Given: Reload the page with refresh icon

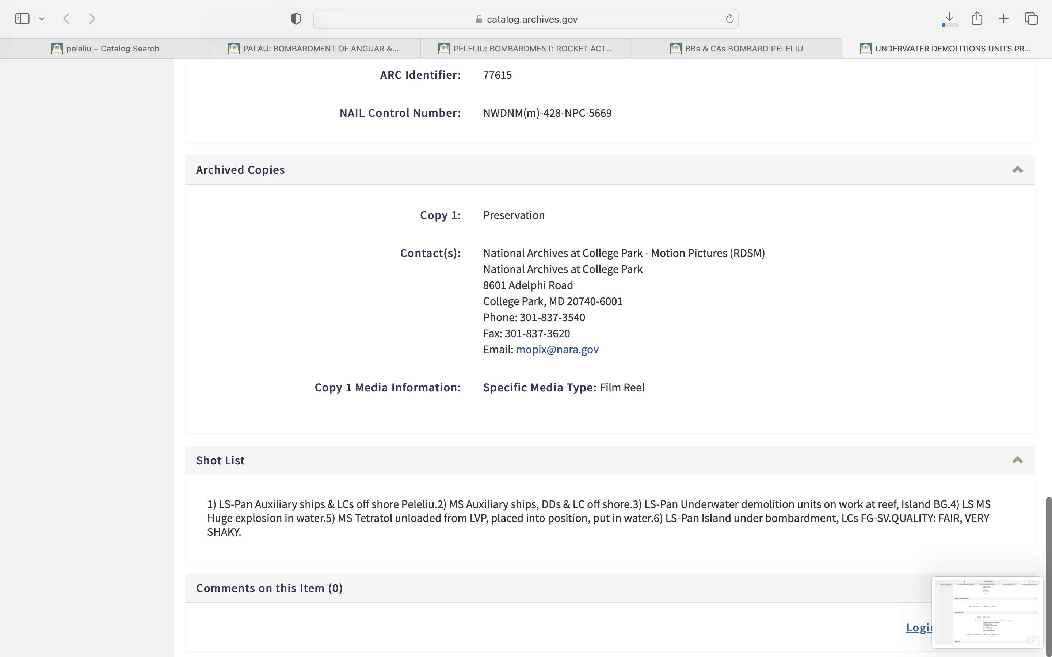Looking at the screenshot, I should 729,19.
